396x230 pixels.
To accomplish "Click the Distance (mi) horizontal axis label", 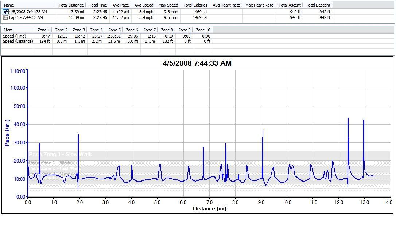I will (x=209, y=209).
